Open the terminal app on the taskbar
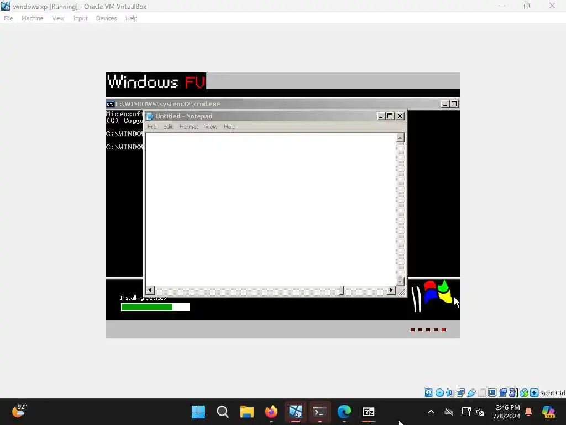Screen dimensions: 566x425 coord(320,412)
